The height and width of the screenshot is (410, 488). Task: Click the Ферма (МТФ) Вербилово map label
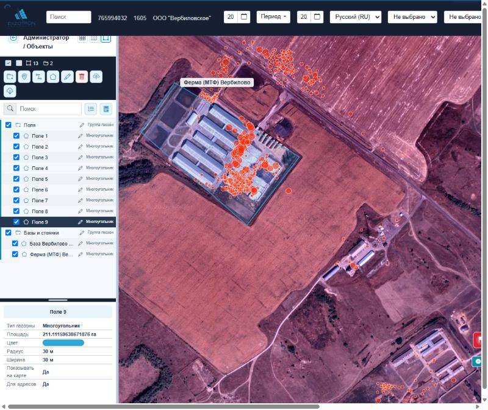point(217,82)
